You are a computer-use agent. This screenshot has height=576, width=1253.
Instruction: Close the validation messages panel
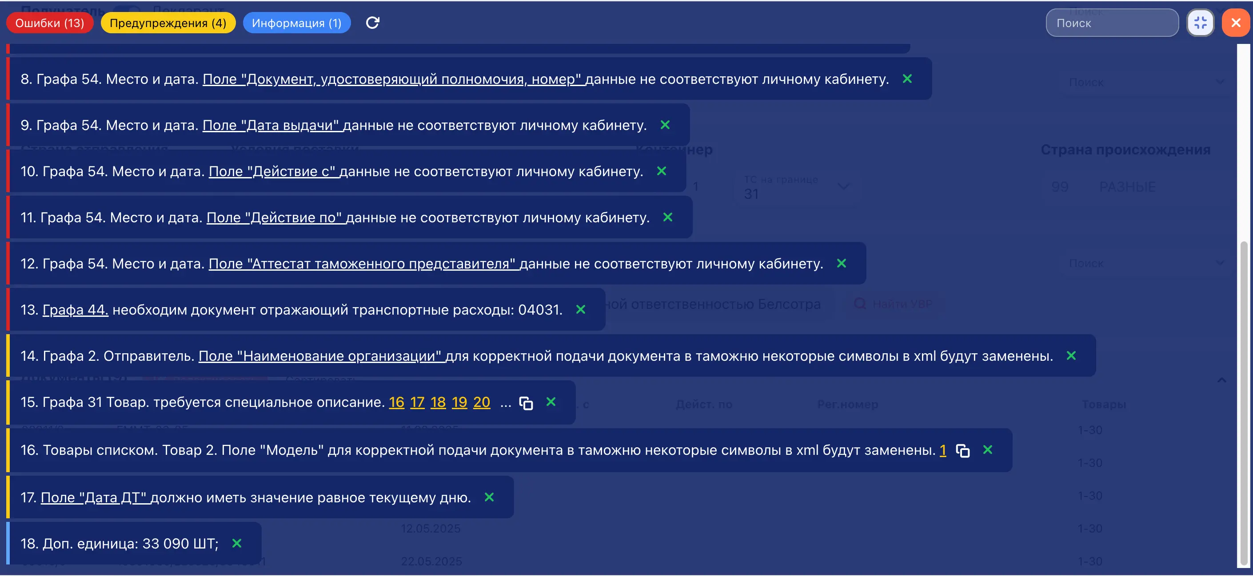tap(1236, 22)
